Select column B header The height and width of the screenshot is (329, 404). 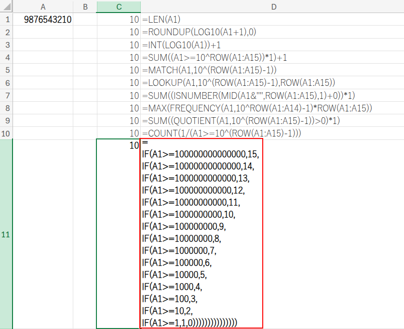pos(85,7)
